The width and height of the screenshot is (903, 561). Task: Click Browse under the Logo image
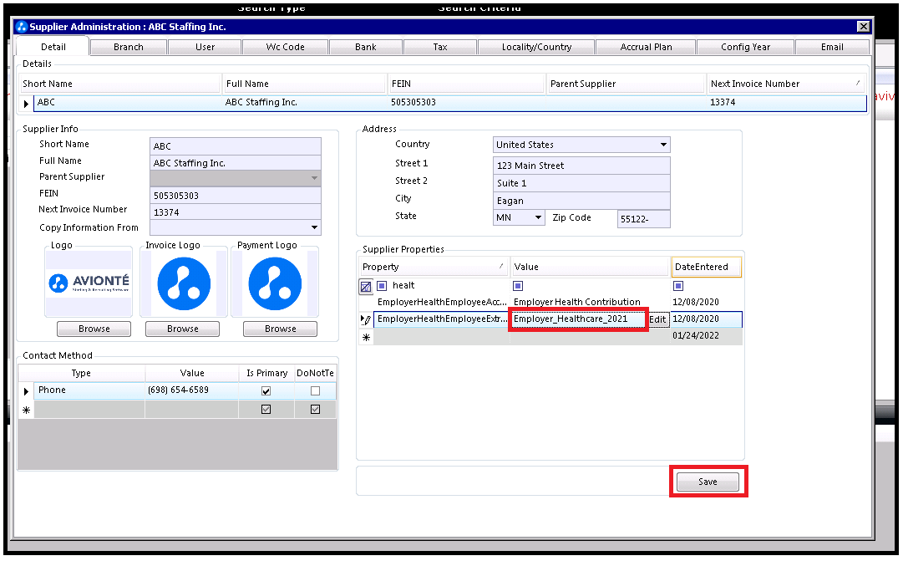(x=94, y=329)
